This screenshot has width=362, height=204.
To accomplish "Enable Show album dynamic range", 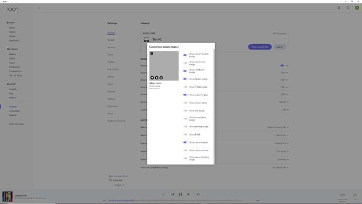I will pyautogui.click(x=185, y=158).
